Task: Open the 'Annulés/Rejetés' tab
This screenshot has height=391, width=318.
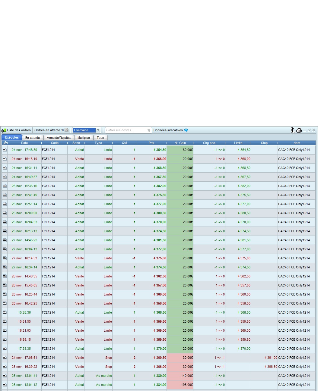Action: coord(59,138)
